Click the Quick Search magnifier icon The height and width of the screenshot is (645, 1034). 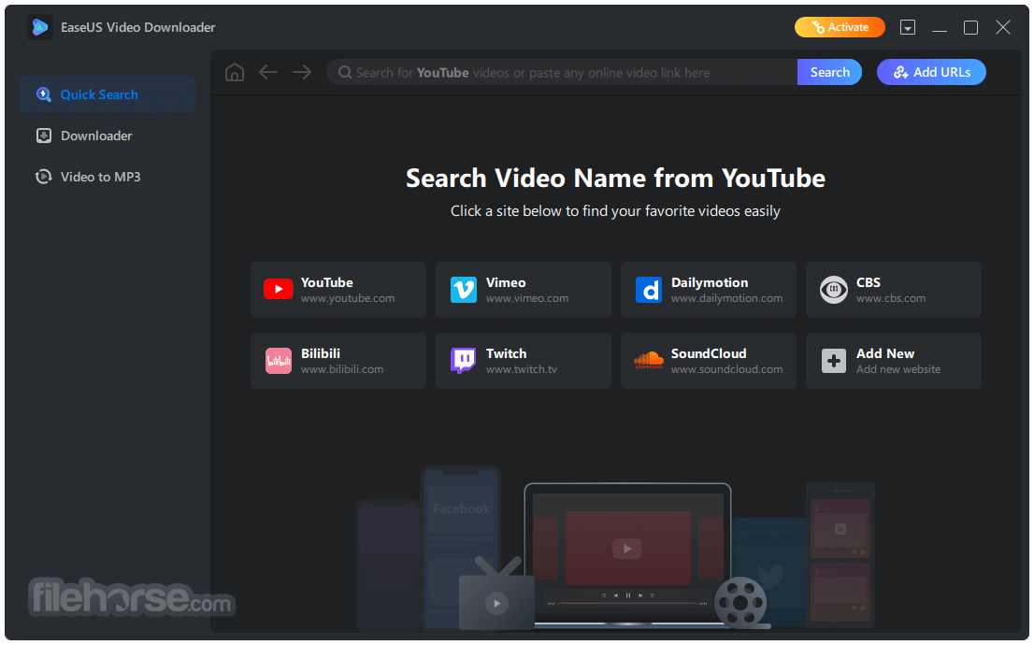click(x=44, y=94)
